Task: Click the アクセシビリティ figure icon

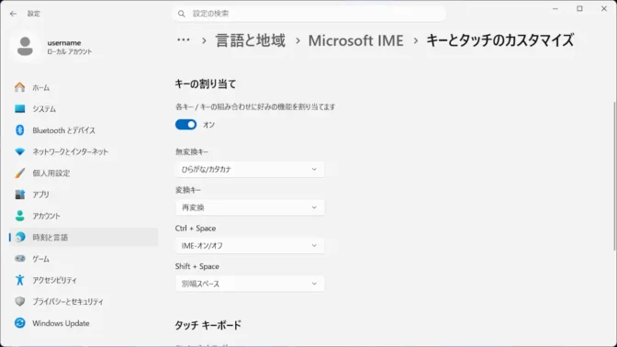Action: click(x=19, y=280)
